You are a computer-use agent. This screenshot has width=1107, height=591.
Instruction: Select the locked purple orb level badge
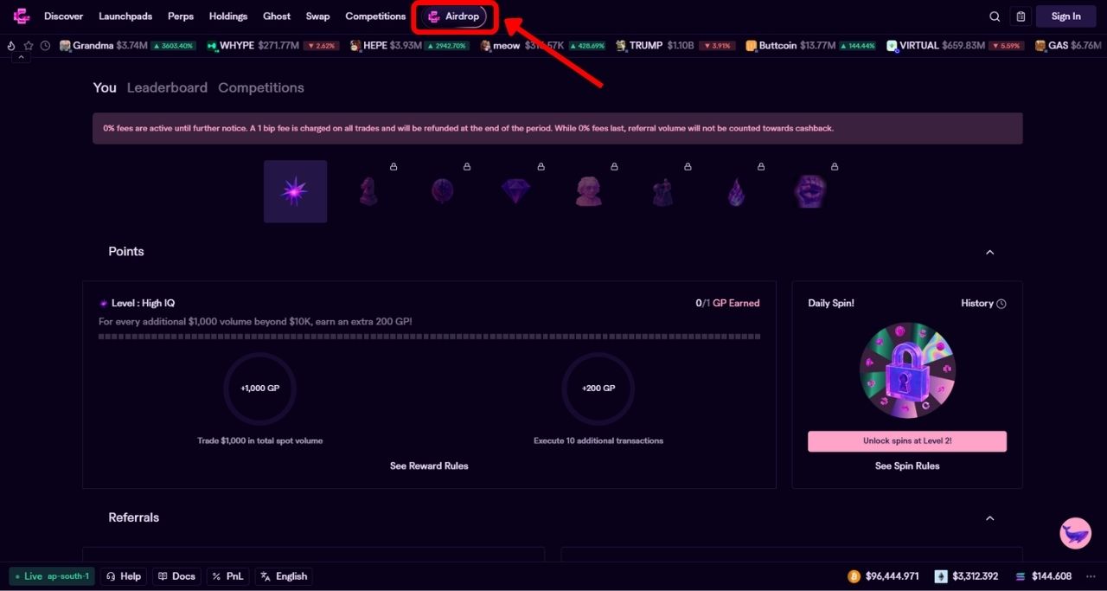[442, 191]
